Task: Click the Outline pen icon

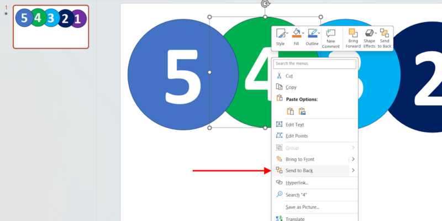Action: (x=312, y=34)
